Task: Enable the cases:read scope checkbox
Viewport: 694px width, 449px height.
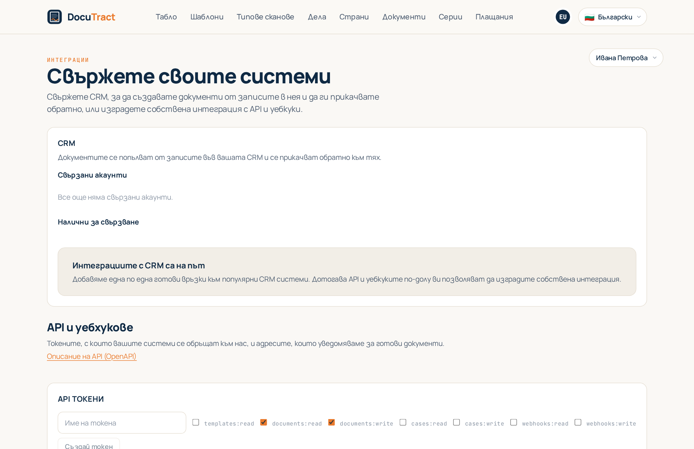Action: (403, 422)
